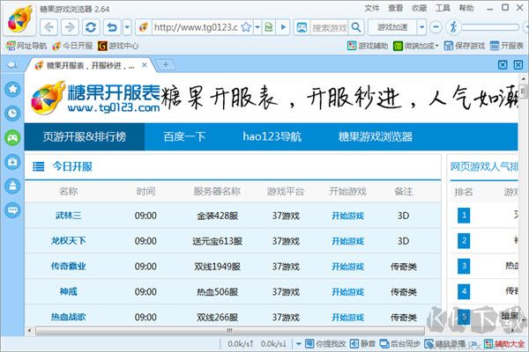Bookmark the page with the star icon
Image resolution: width=529 pixels, height=352 pixels.
click(x=246, y=27)
